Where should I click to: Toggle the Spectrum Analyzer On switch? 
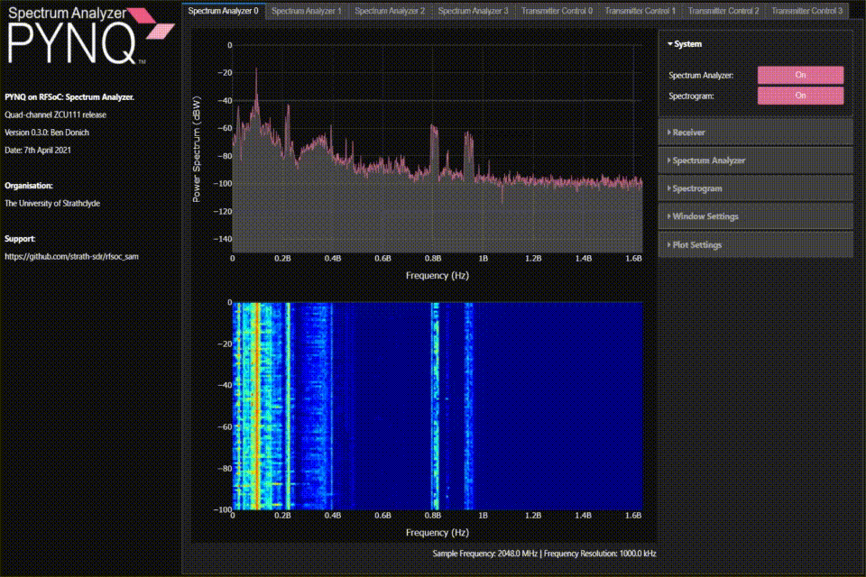coord(800,75)
